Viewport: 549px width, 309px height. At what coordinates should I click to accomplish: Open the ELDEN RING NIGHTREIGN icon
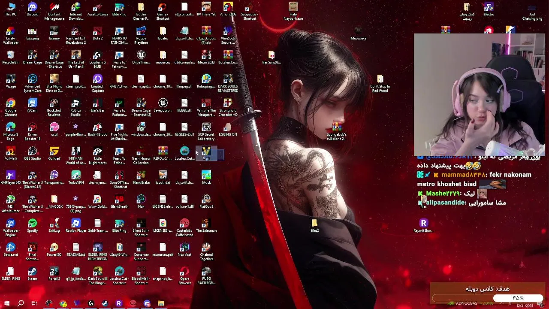click(98, 252)
